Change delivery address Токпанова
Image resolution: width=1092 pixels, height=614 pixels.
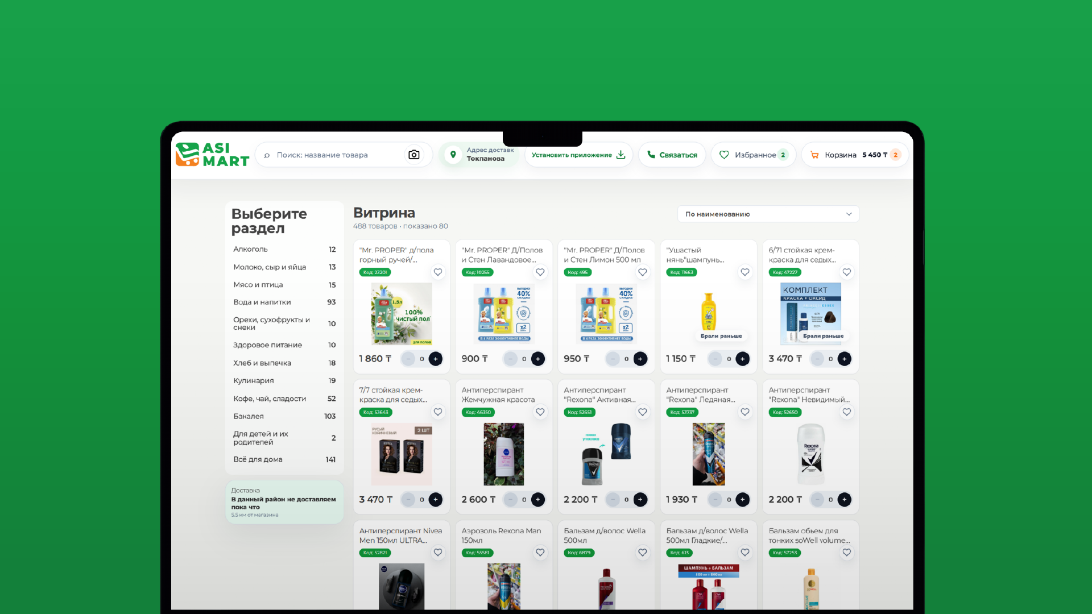(478, 155)
